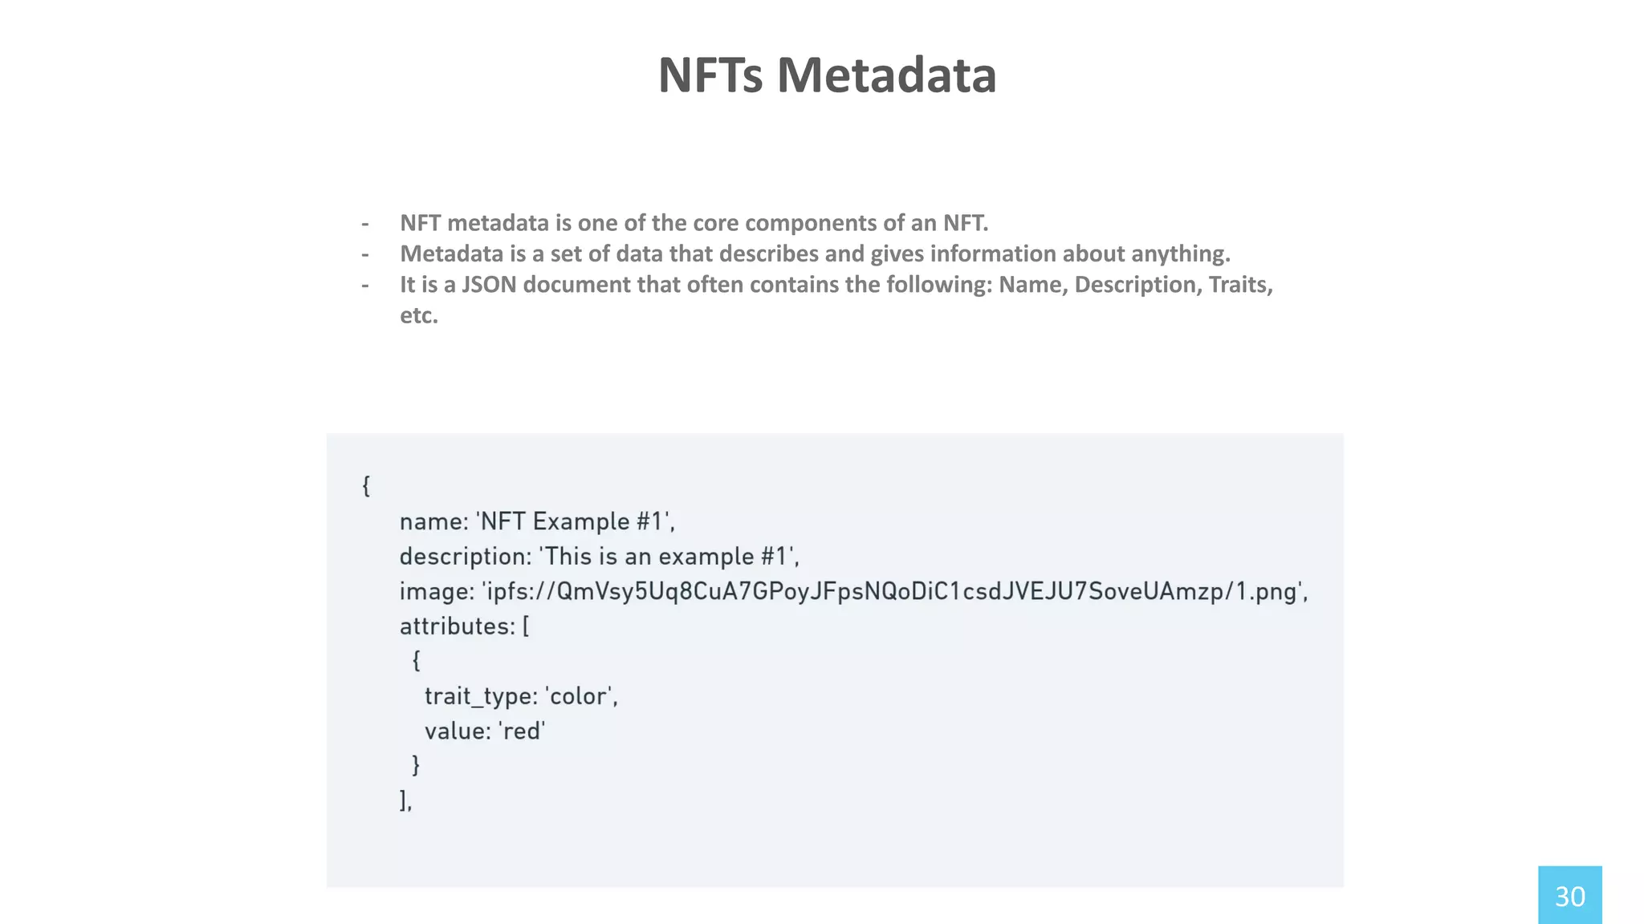This screenshot has width=1644, height=924.
Task: Click the bullet starting 'It is a JSON document'
Action: pyautogui.click(x=836, y=285)
